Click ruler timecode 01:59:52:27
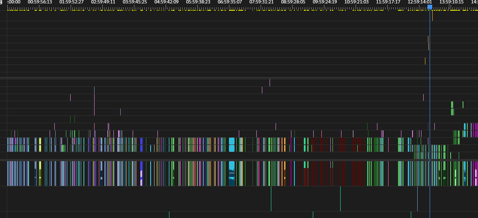The width and height of the screenshot is (478, 218). 71,2
